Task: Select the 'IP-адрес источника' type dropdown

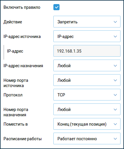Action: click(87, 36)
